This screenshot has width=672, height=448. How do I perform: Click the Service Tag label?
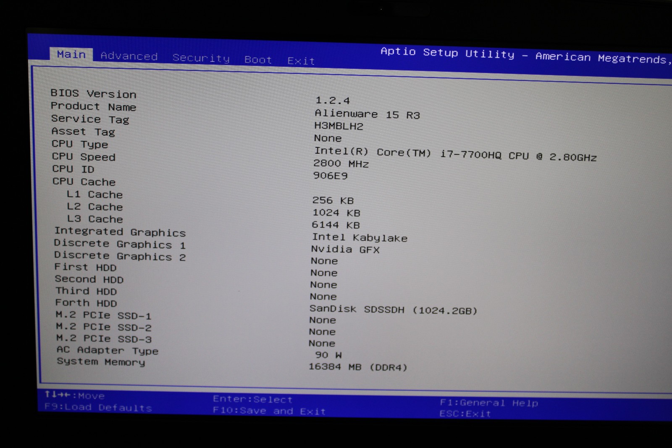[x=90, y=119]
